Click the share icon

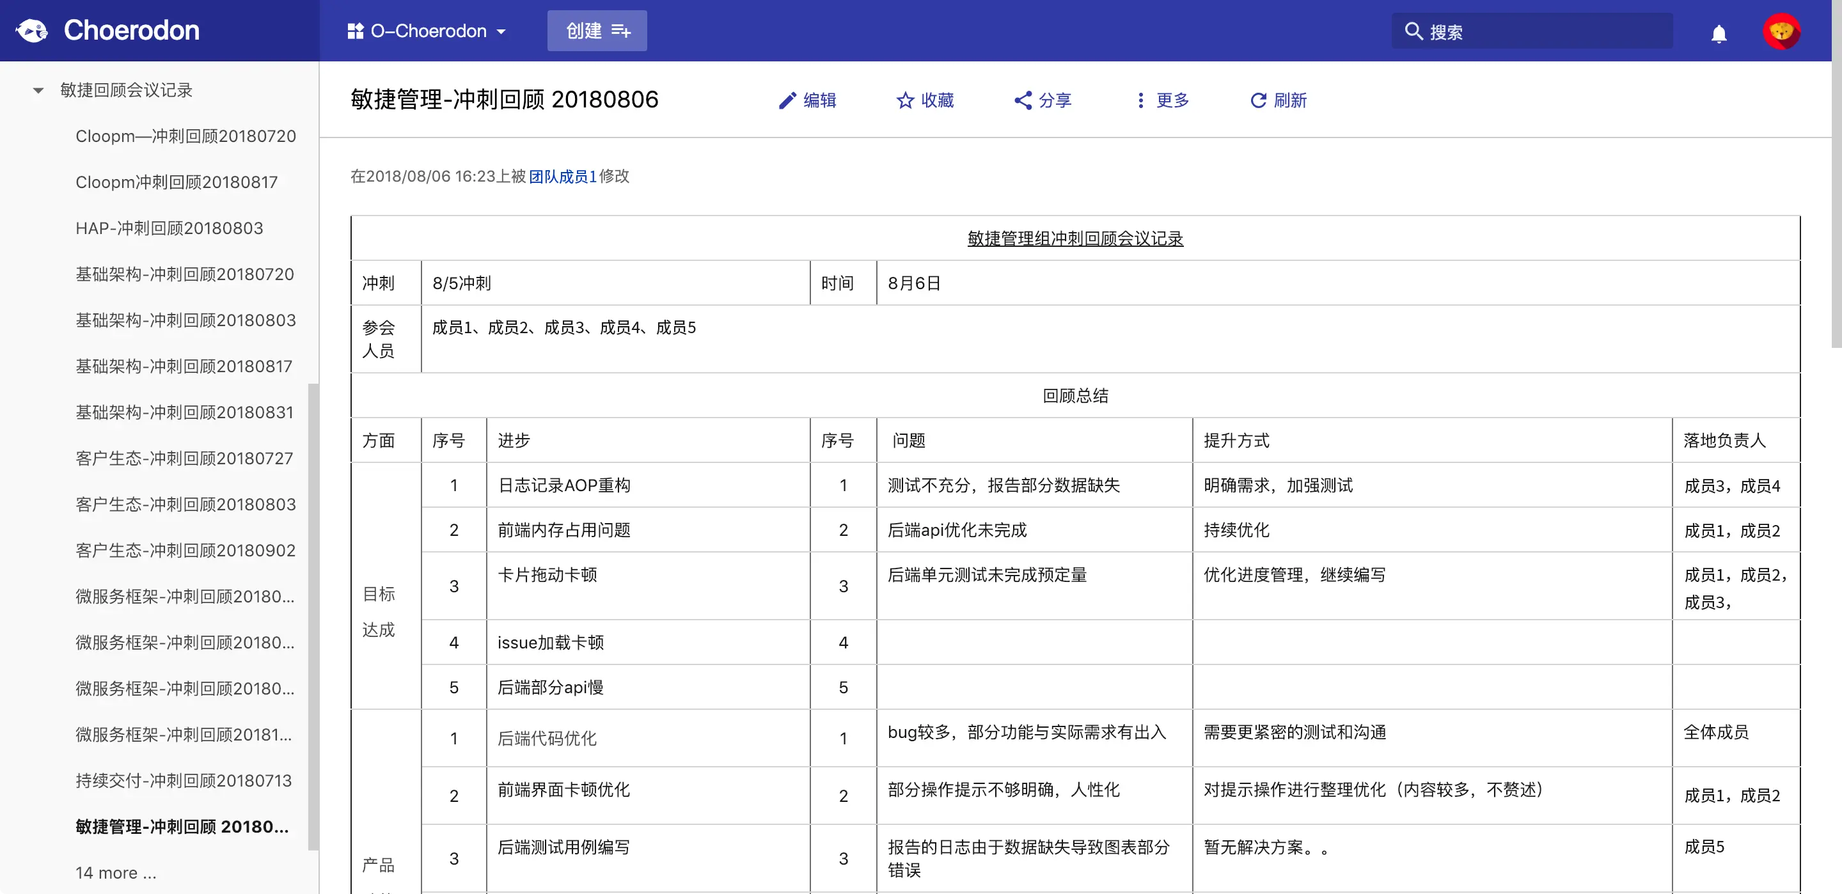[1023, 100]
